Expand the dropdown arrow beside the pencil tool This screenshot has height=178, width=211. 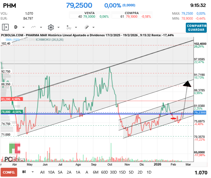pos(93,27)
